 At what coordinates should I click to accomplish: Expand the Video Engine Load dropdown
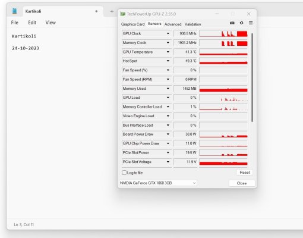coord(168,116)
